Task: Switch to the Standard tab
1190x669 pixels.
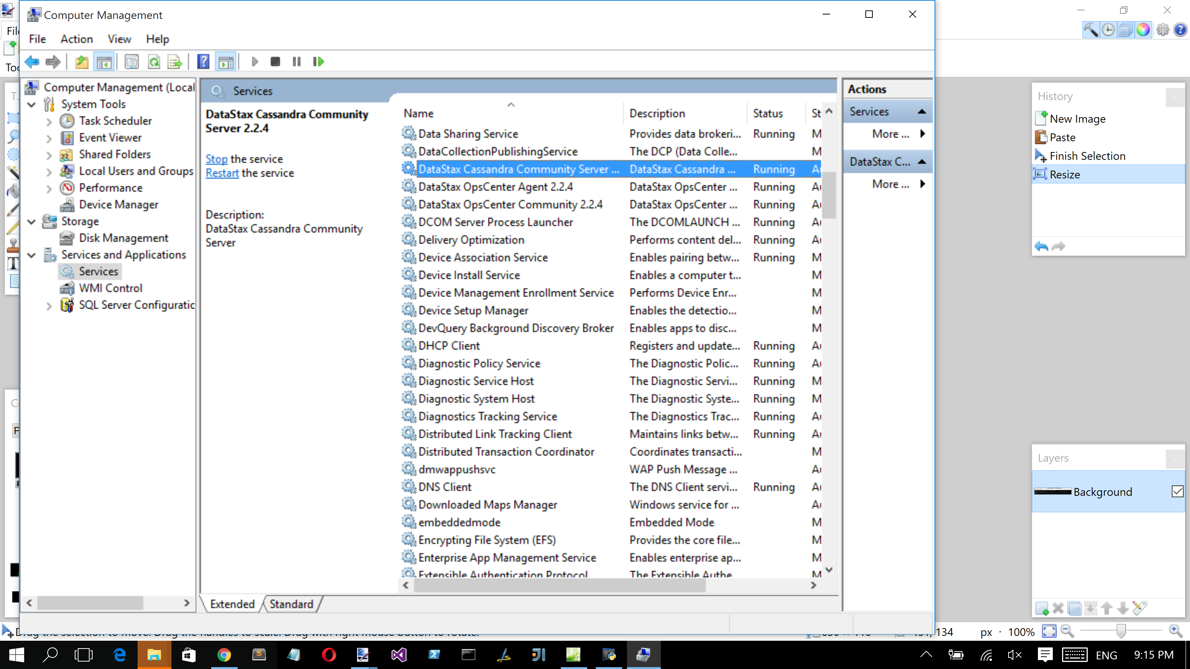Action: click(292, 604)
